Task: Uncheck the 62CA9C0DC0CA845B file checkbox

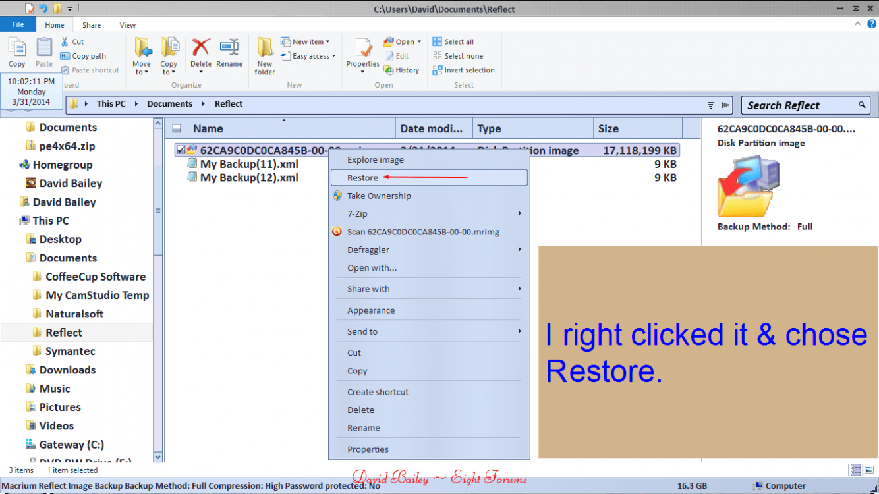Action: tap(181, 150)
